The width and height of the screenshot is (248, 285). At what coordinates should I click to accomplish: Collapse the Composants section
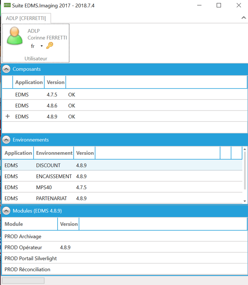tap(6, 69)
